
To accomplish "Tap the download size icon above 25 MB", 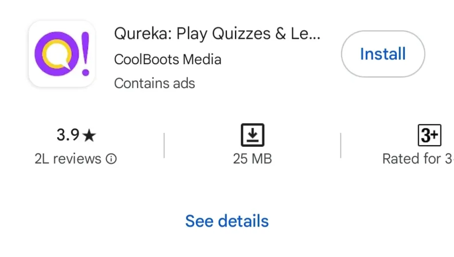I will click(253, 135).
